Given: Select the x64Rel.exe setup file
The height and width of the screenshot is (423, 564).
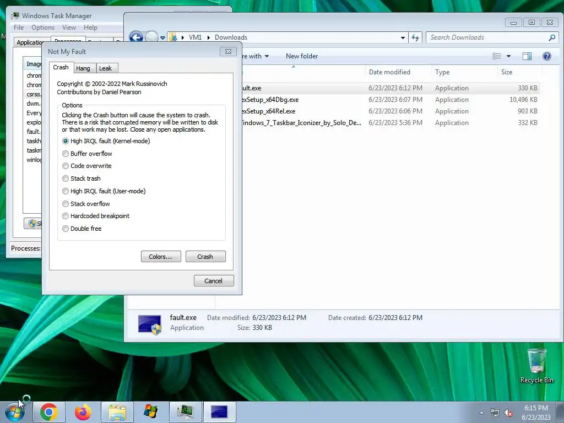Looking at the screenshot, I should pos(391,111).
